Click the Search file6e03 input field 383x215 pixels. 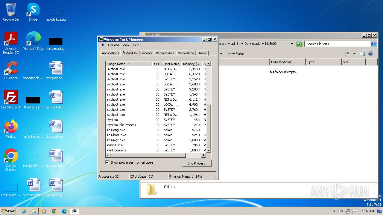point(337,44)
